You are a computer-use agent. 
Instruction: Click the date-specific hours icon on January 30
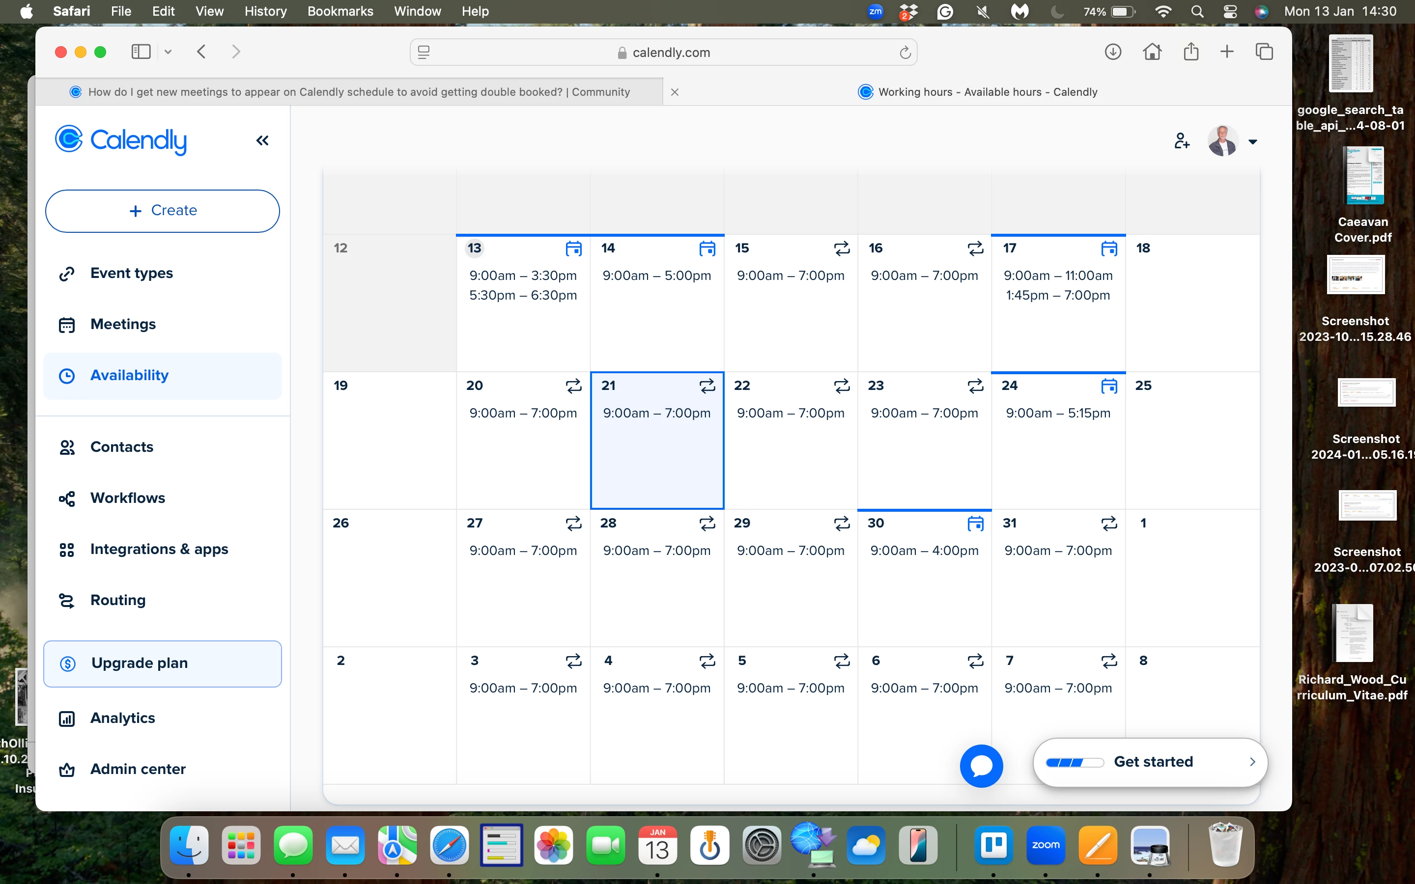point(975,523)
